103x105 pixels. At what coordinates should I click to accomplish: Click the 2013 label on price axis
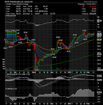pos(70,72)
